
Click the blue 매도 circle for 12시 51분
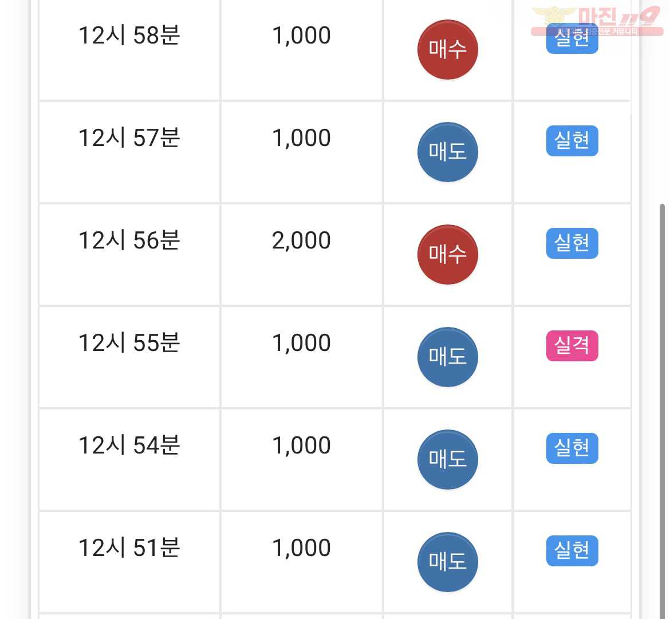pyautogui.click(x=447, y=562)
